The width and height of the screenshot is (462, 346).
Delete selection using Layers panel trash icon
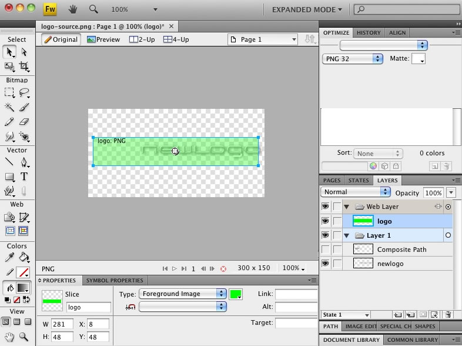coord(448,315)
